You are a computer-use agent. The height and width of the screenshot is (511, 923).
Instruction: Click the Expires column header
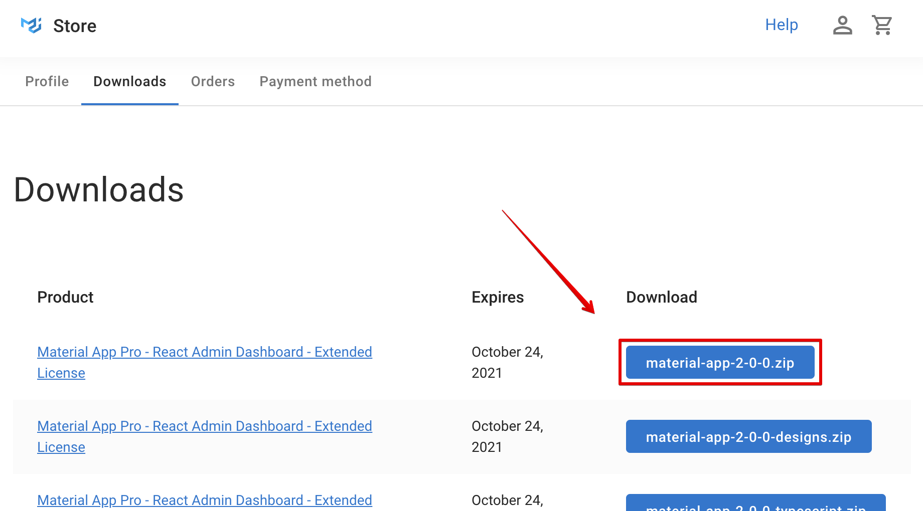[498, 297]
